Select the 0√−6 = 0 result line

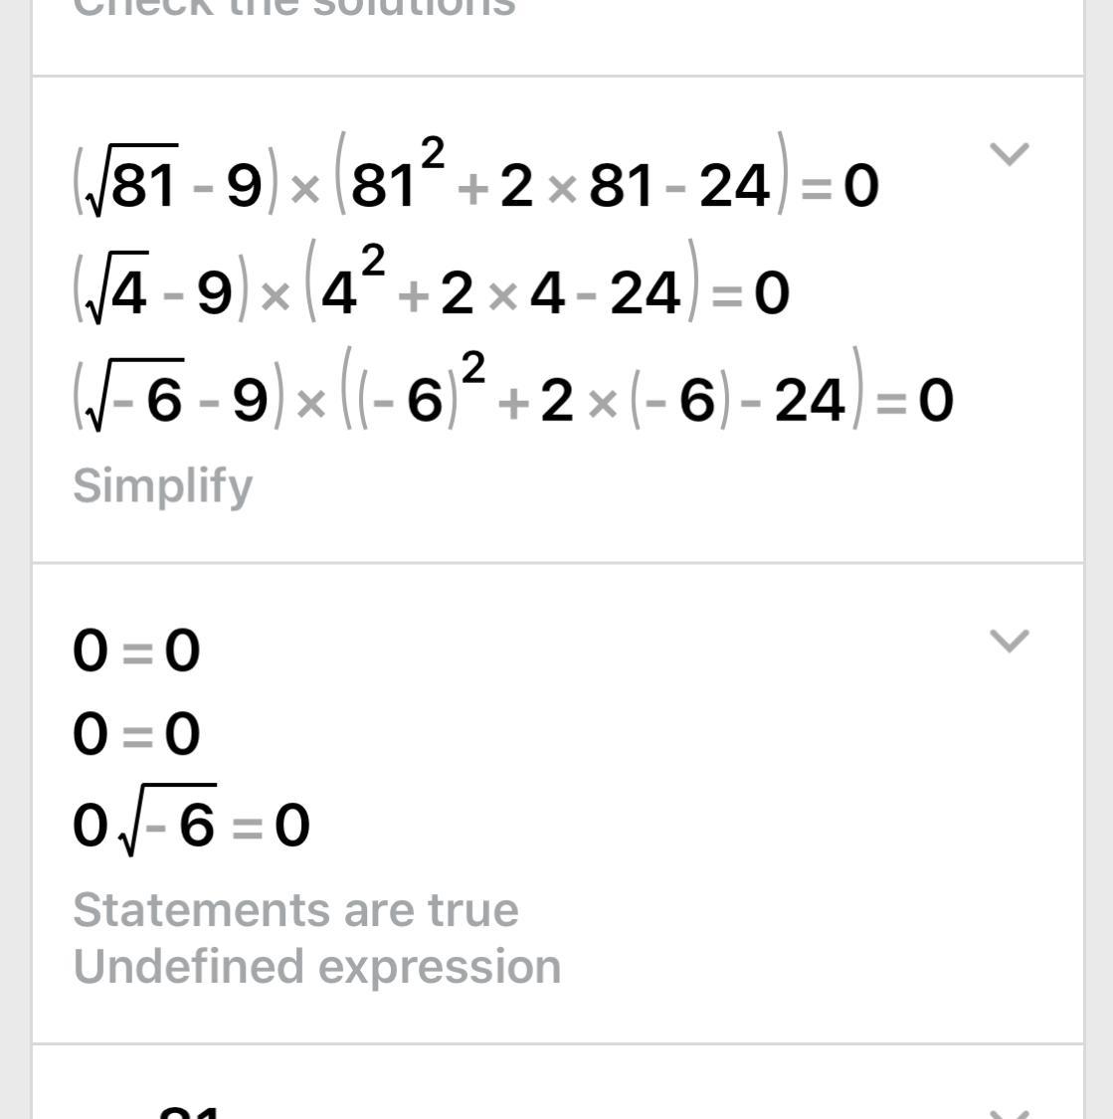pyautogui.click(x=191, y=825)
